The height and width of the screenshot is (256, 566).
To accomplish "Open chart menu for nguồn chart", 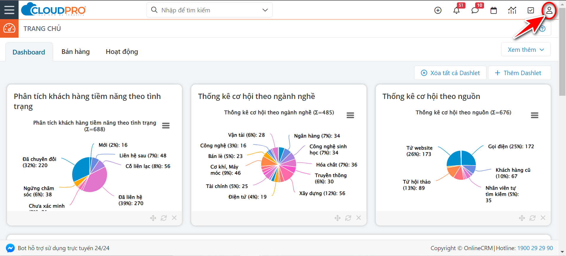I will tap(534, 115).
